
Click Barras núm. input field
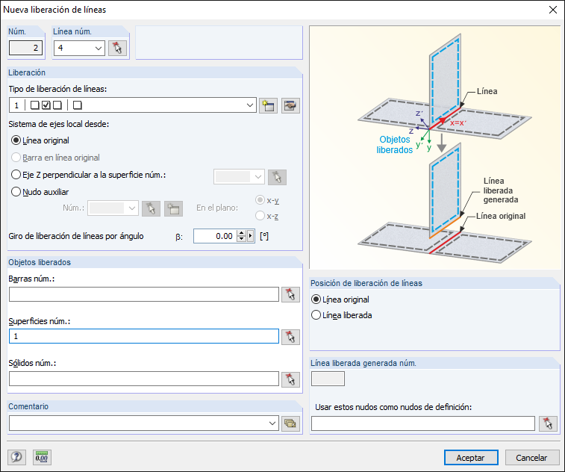point(144,294)
